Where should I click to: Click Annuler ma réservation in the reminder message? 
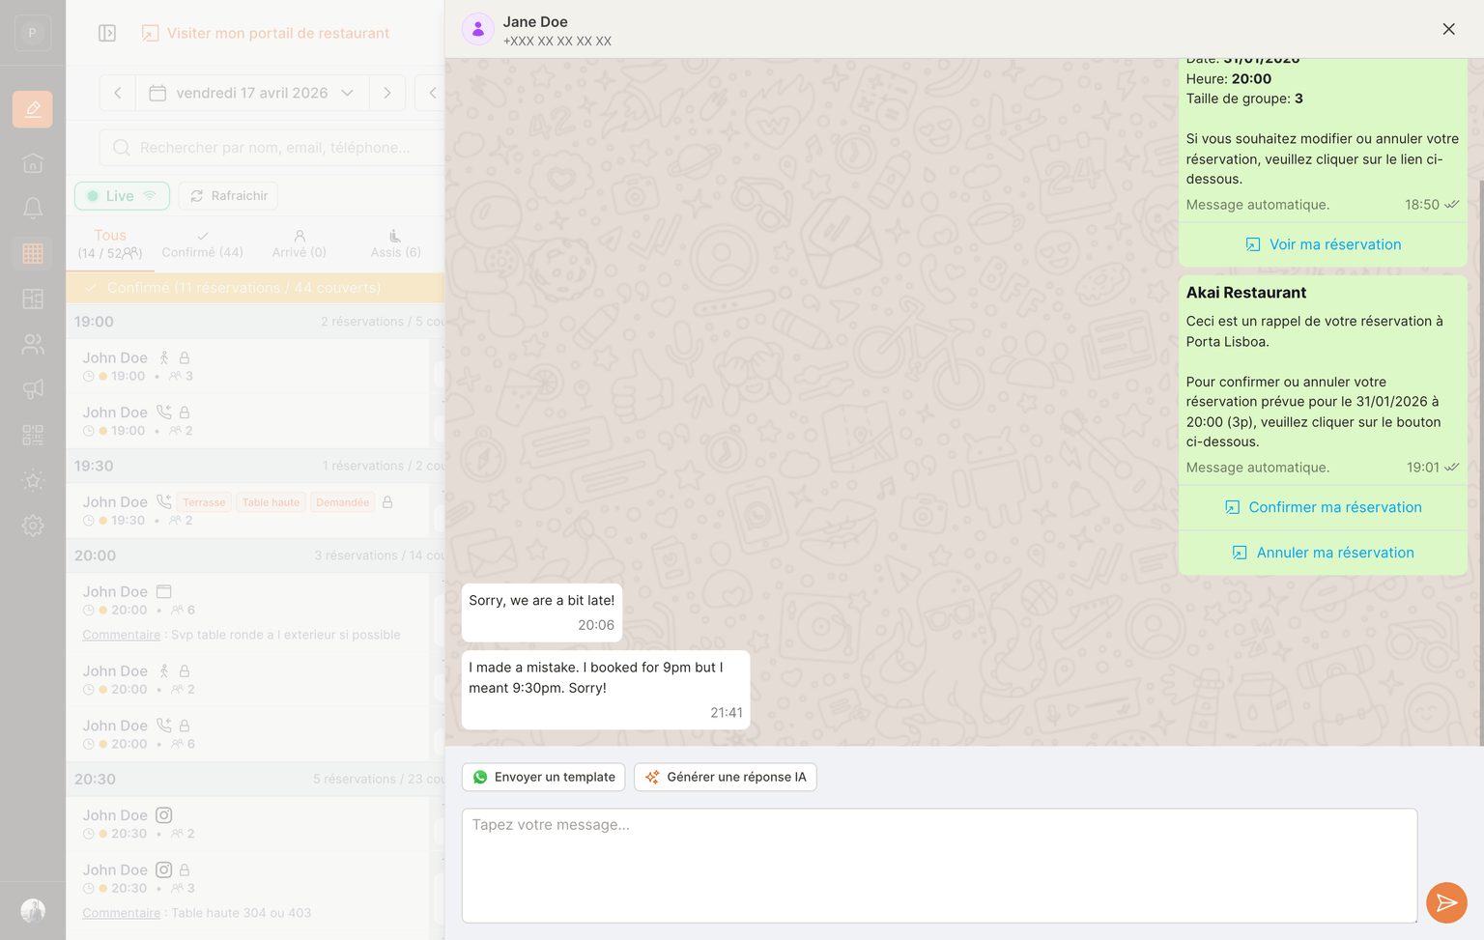(1323, 553)
